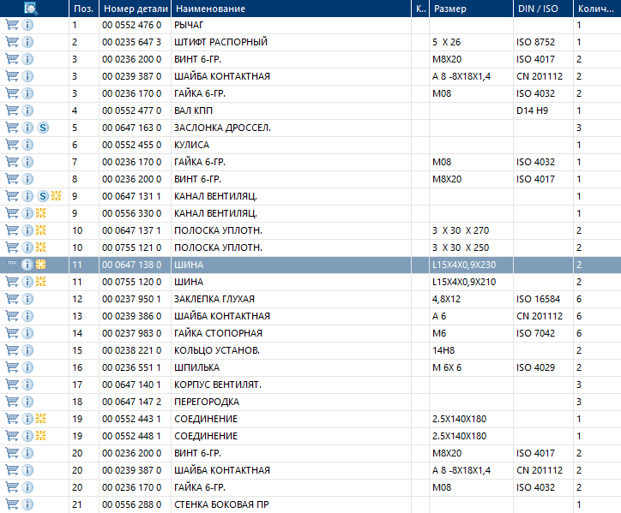This screenshot has height=513, width=621.
Task: Select part number 00 0239 386 0
Action: 132,316
